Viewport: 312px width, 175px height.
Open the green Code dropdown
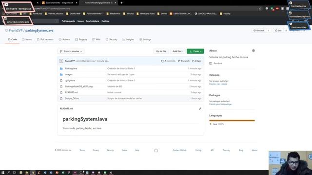tap(195, 52)
